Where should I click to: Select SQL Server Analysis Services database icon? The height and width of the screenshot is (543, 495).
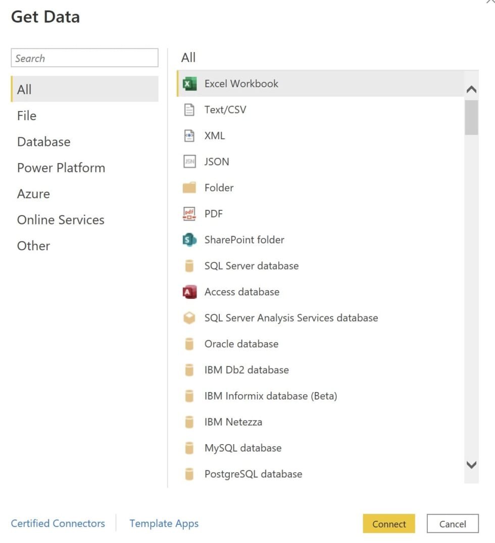(189, 317)
